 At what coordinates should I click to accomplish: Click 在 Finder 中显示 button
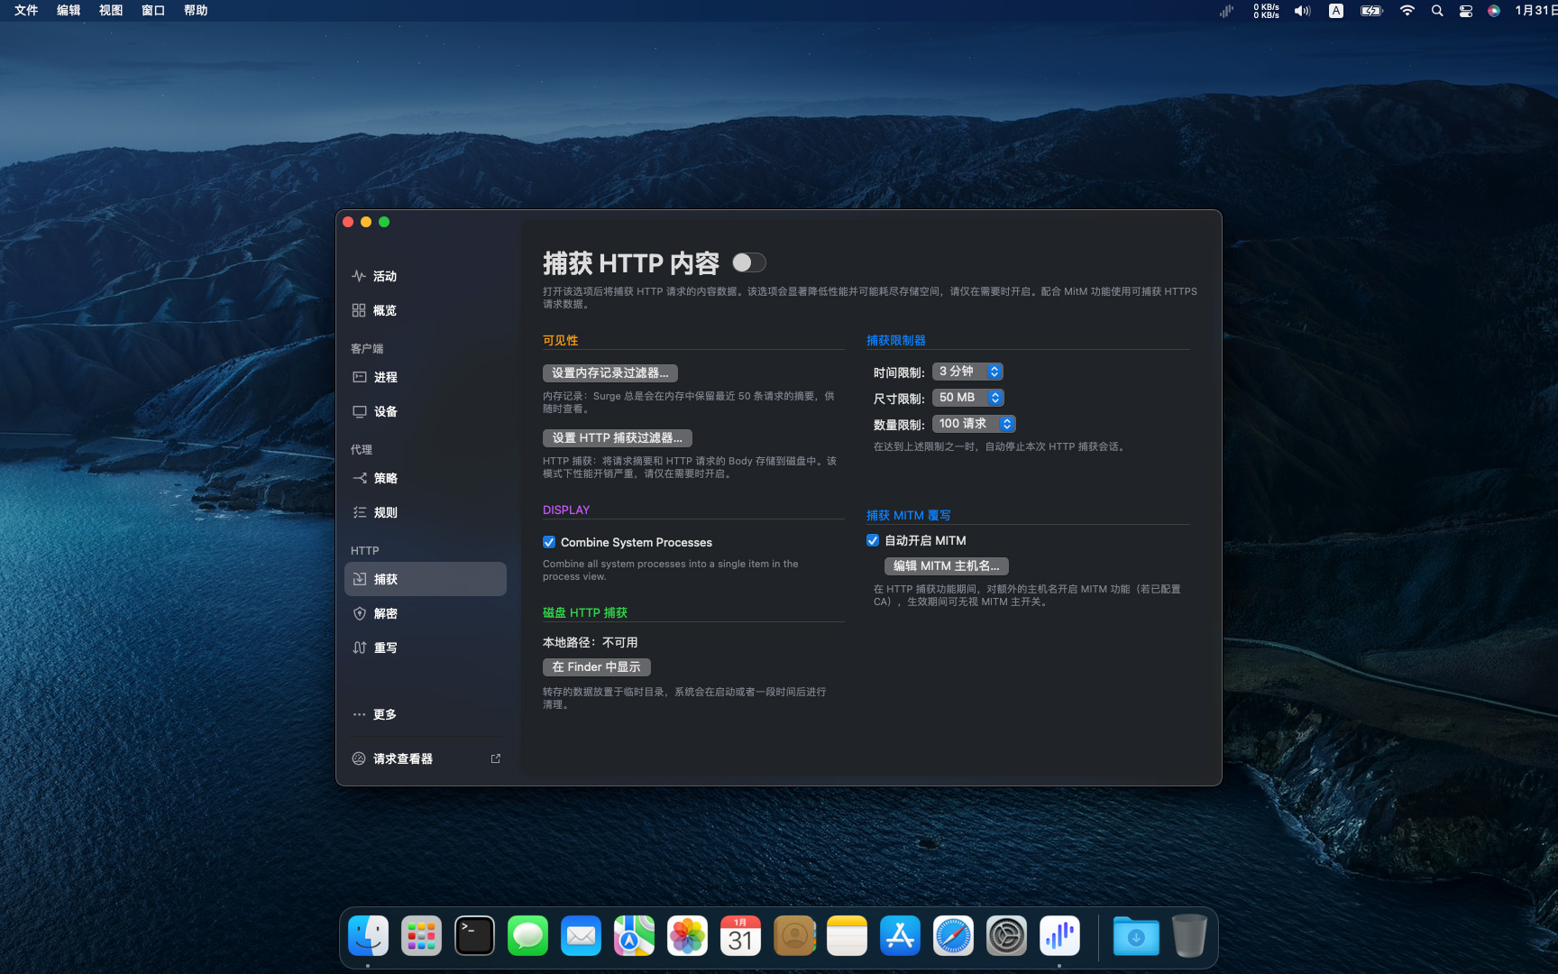597,667
